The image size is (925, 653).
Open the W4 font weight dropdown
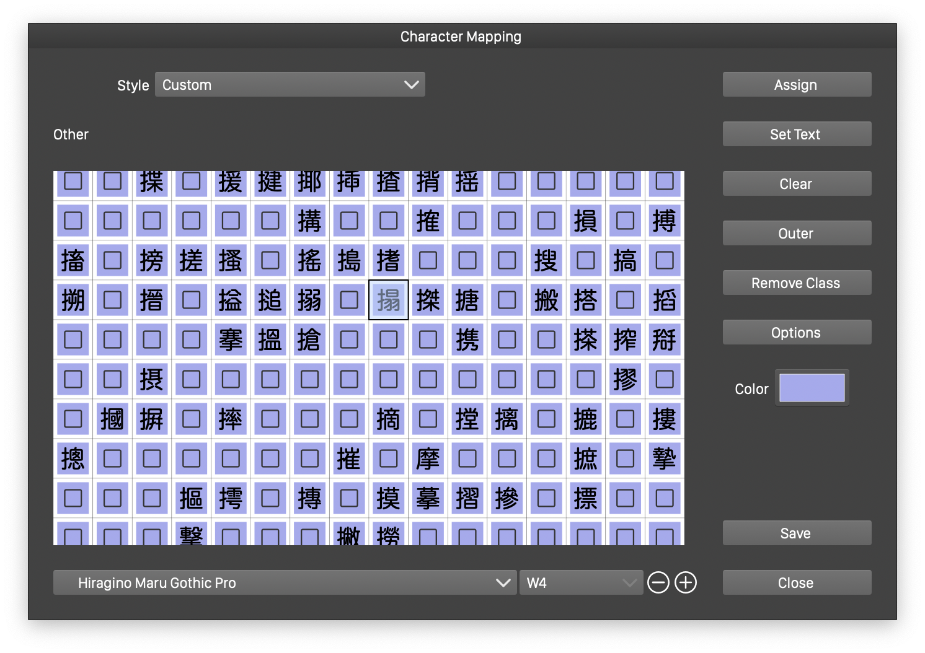click(x=580, y=583)
